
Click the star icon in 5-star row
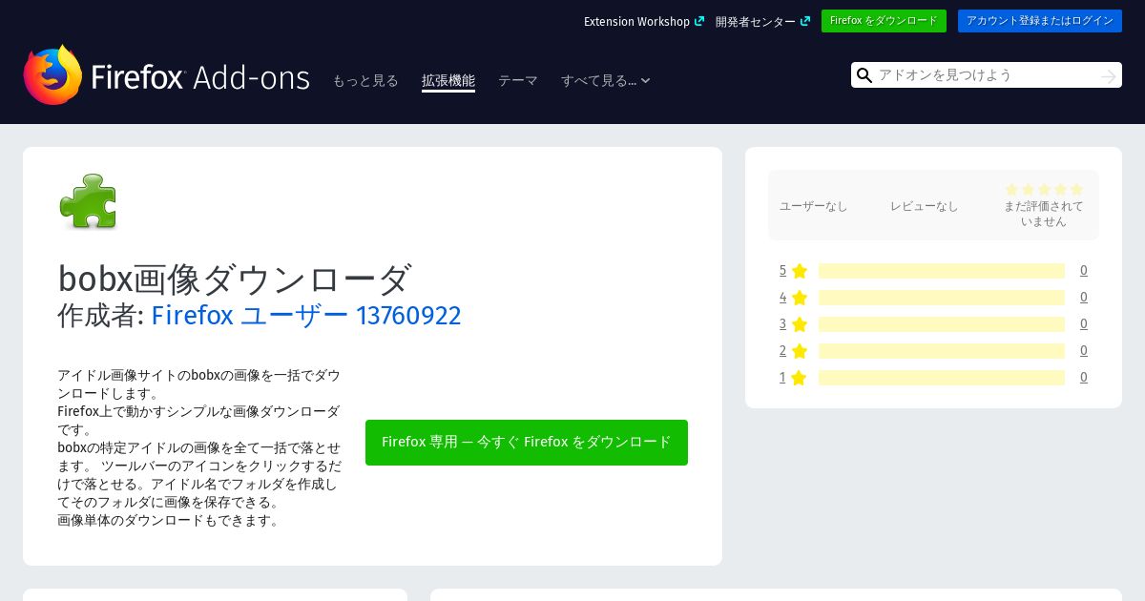point(800,271)
